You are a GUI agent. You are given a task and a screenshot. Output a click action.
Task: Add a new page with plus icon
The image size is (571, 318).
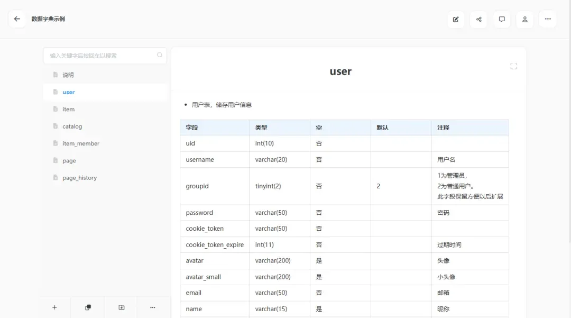tap(54, 307)
